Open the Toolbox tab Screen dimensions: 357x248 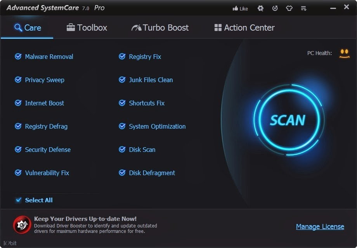pos(87,28)
